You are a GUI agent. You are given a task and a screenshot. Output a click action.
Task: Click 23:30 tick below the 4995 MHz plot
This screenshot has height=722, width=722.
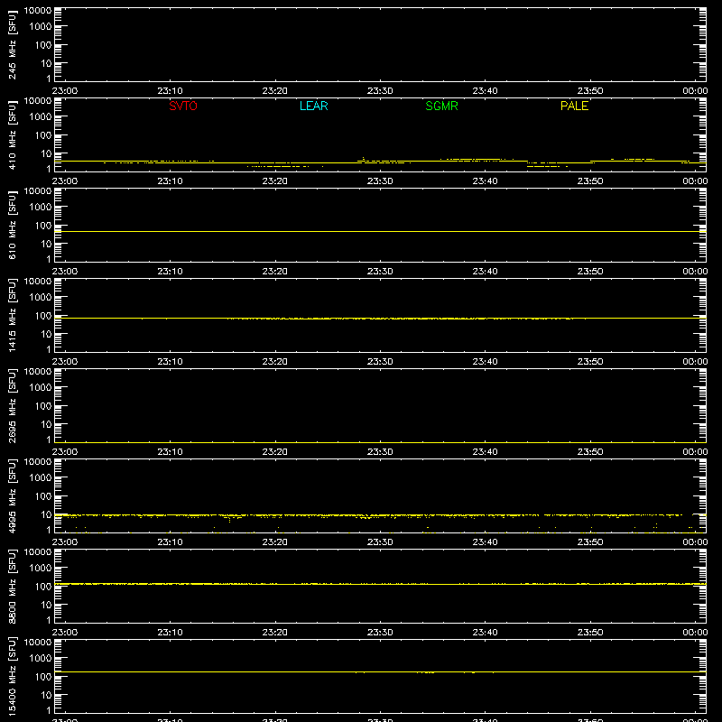[380, 542]
